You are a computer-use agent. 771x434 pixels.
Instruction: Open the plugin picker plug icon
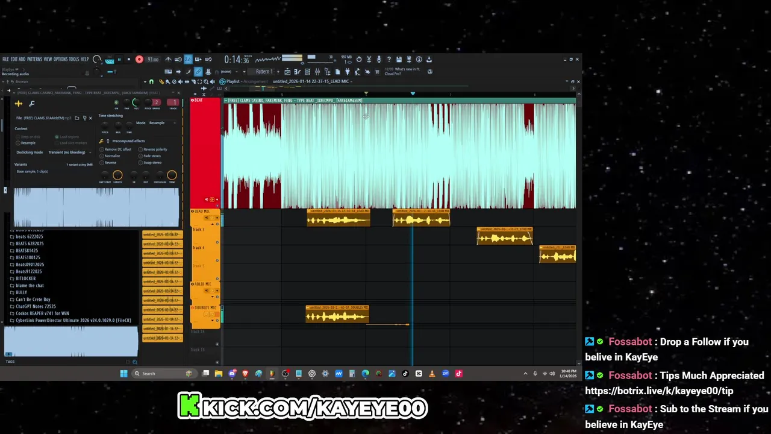[x=348, y=71]
